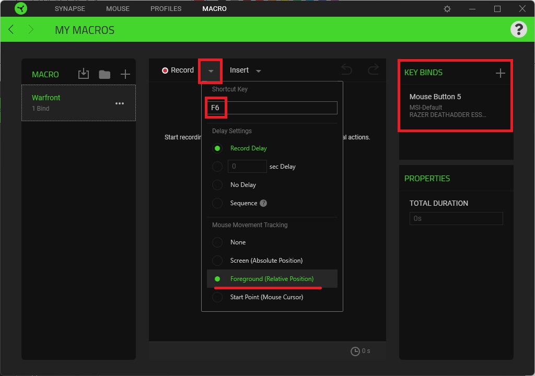The image size is (535, 376).
Task: Select Record Delay radio option
Action: point(217,148)
